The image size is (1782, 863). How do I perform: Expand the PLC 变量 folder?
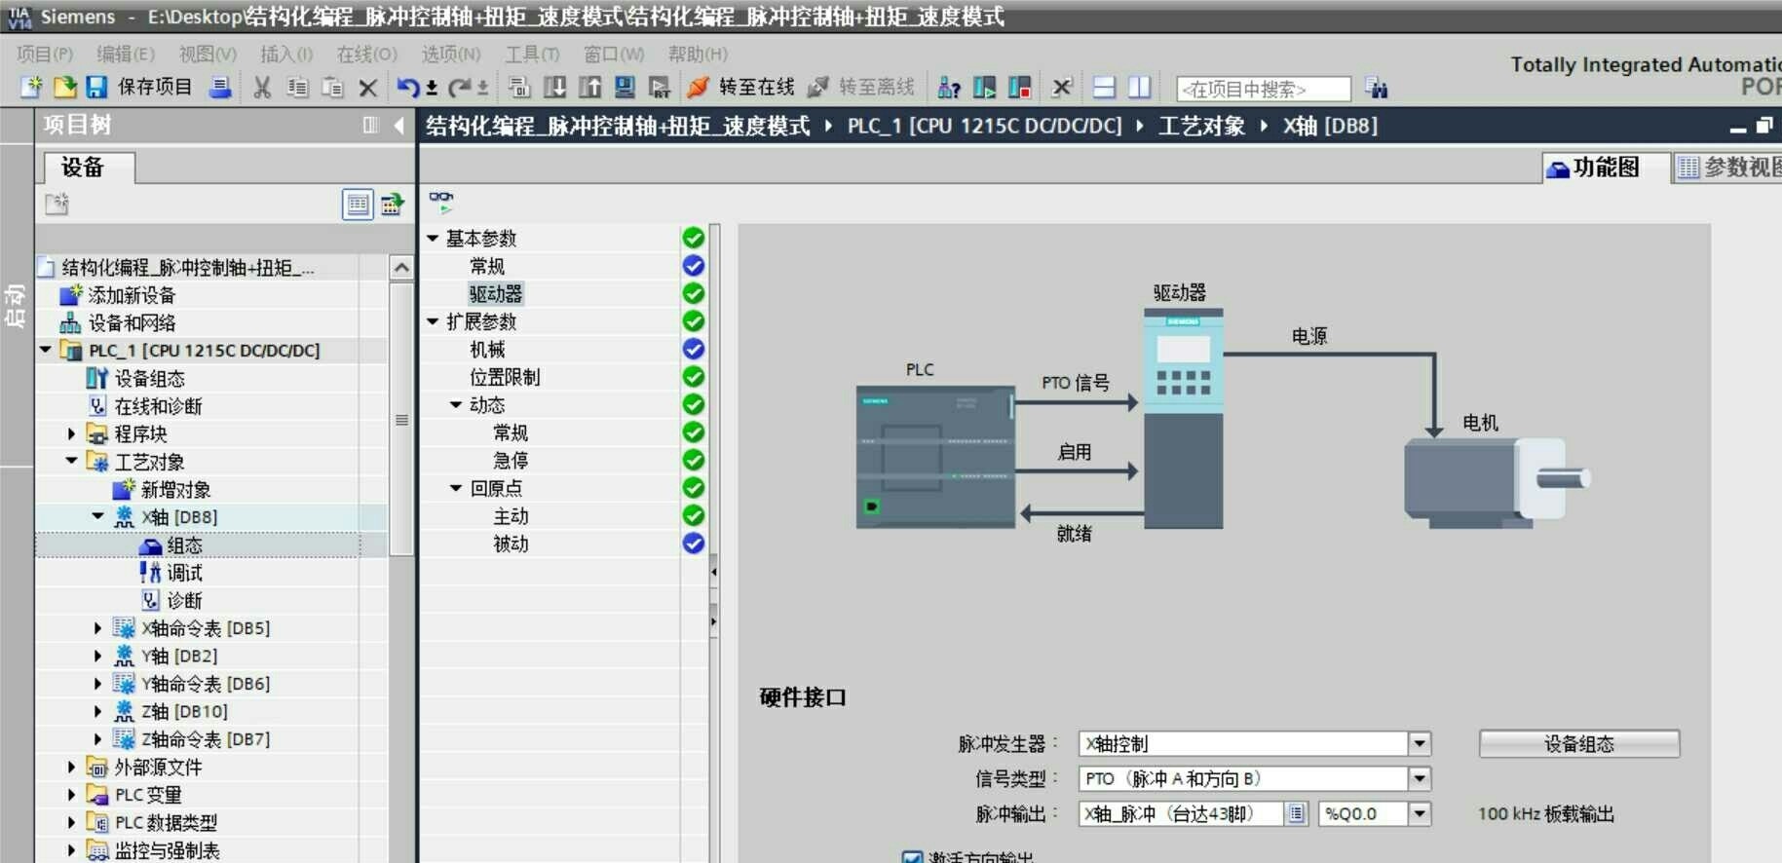point(71,795)
